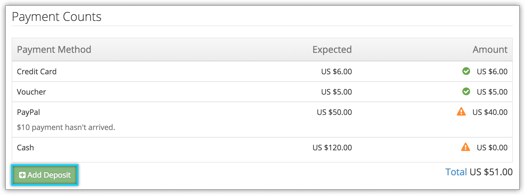Screen dimensions: 525x195
Task: Click the orange warning icon for PayPal
Action: [x=461, y=111]
